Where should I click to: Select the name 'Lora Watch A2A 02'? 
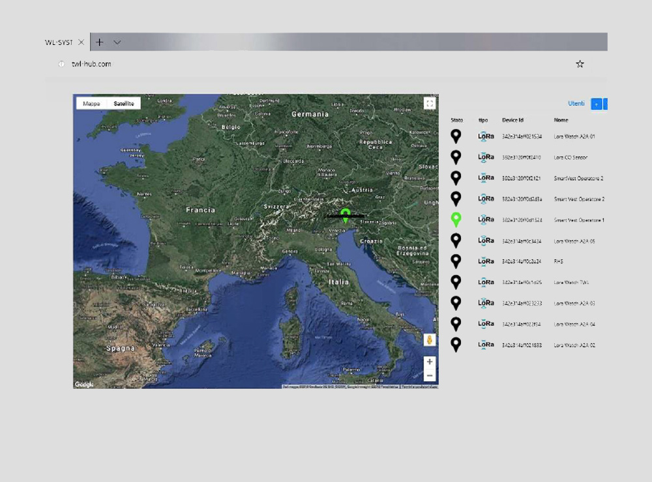(574, 345)
